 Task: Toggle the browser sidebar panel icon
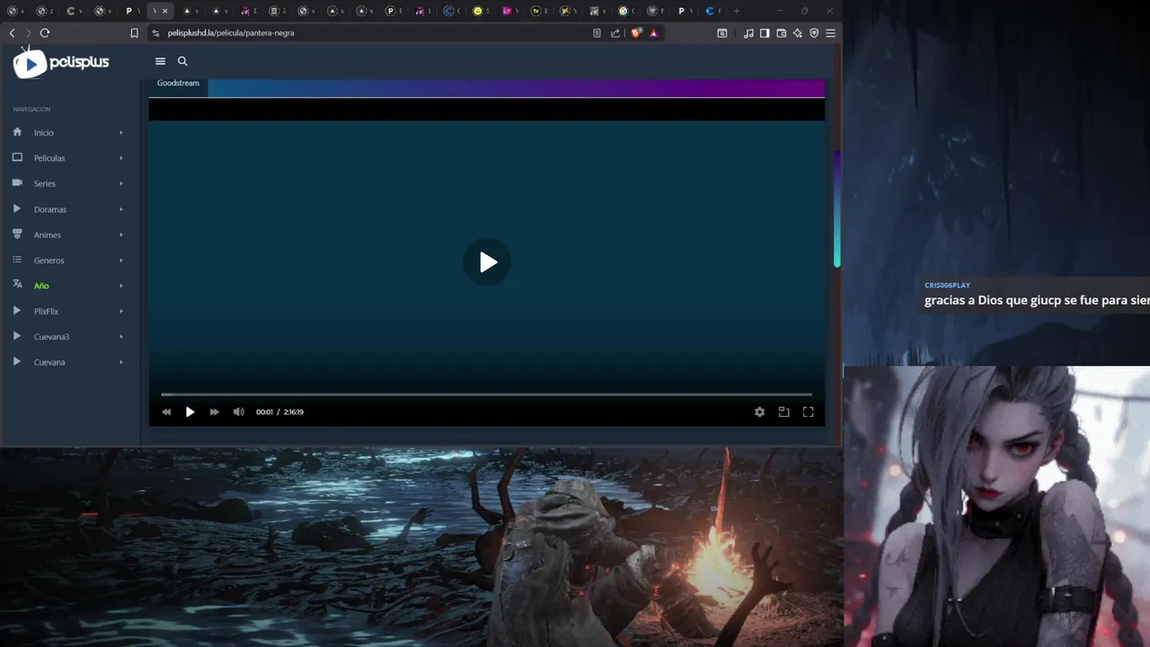[765, 33]
